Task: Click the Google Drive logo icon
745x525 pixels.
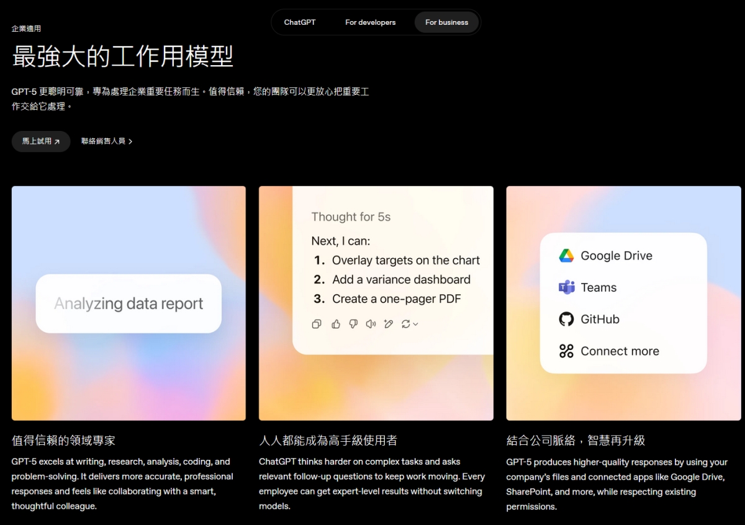Action: [x=566, y=256]
